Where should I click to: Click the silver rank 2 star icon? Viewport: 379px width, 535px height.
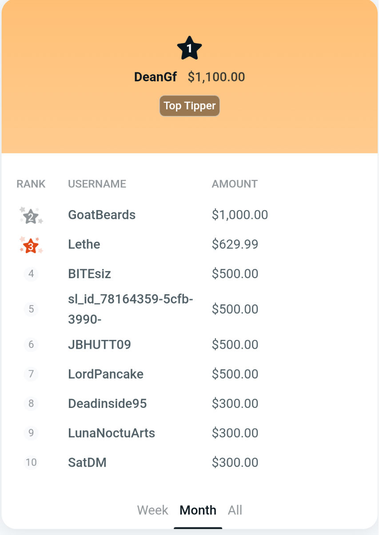click(31, 216)
